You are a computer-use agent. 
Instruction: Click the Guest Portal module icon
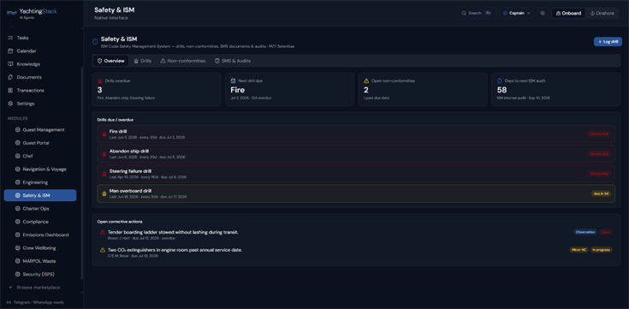click(17, 143)
